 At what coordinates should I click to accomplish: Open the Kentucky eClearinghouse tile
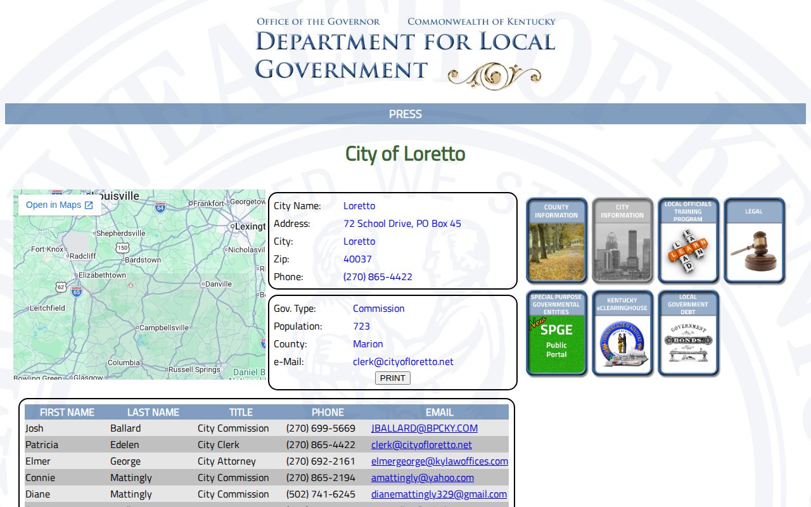click(x=622, y=333)
